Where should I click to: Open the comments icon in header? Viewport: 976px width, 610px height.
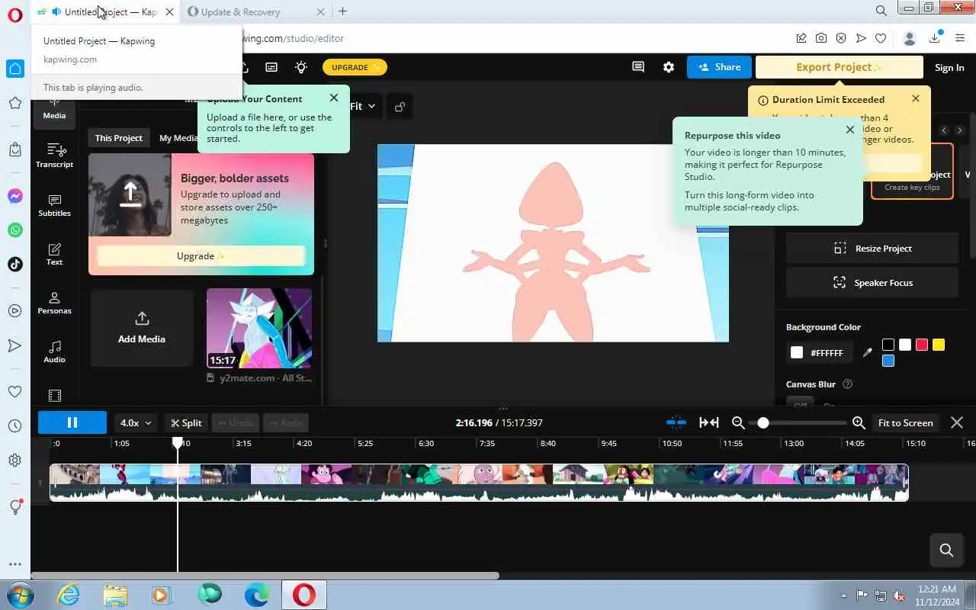pos(638,67)
